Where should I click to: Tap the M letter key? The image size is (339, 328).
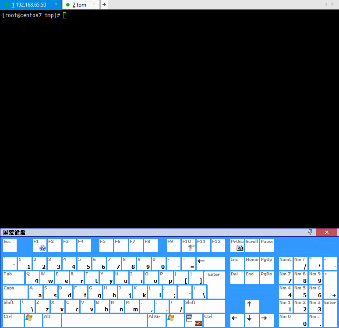(132, 306)
